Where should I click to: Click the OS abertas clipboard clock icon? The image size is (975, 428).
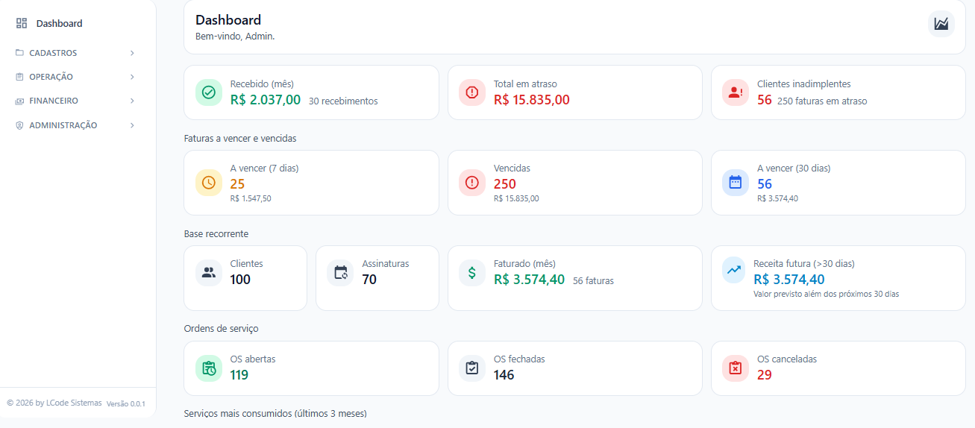[x=209, y=368]
